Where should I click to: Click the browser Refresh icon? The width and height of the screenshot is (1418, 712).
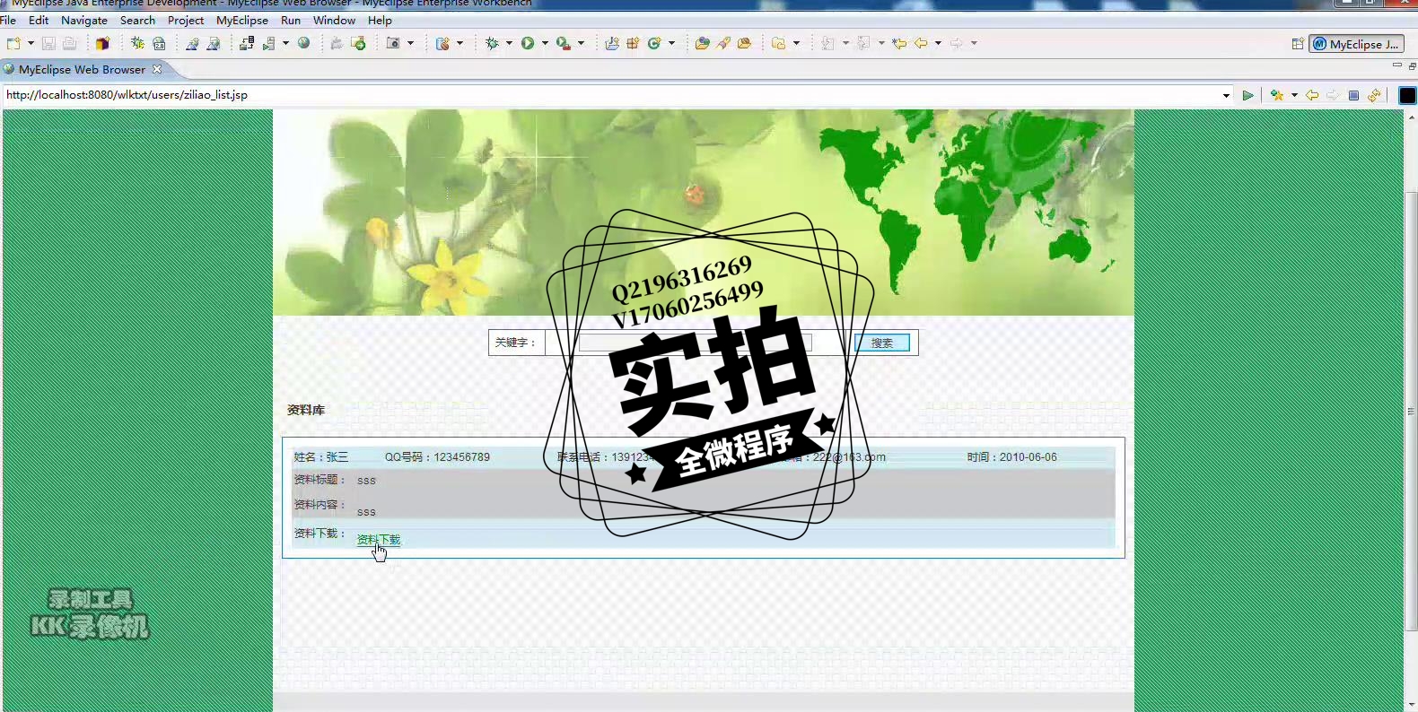coord(1374,95)
